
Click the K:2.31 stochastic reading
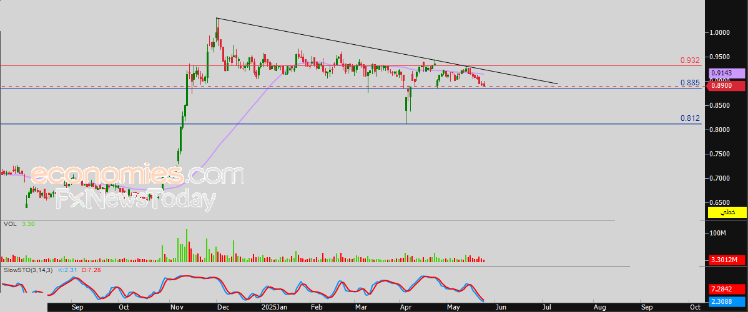(x=67, y=270)
